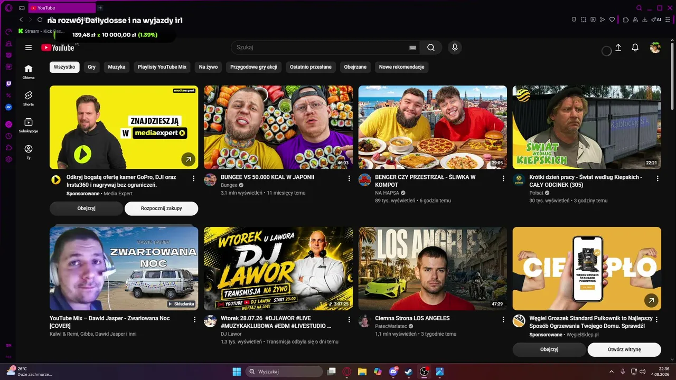
Task: Open options for Węgiel Groszek ad
Action: coord(658,319)
